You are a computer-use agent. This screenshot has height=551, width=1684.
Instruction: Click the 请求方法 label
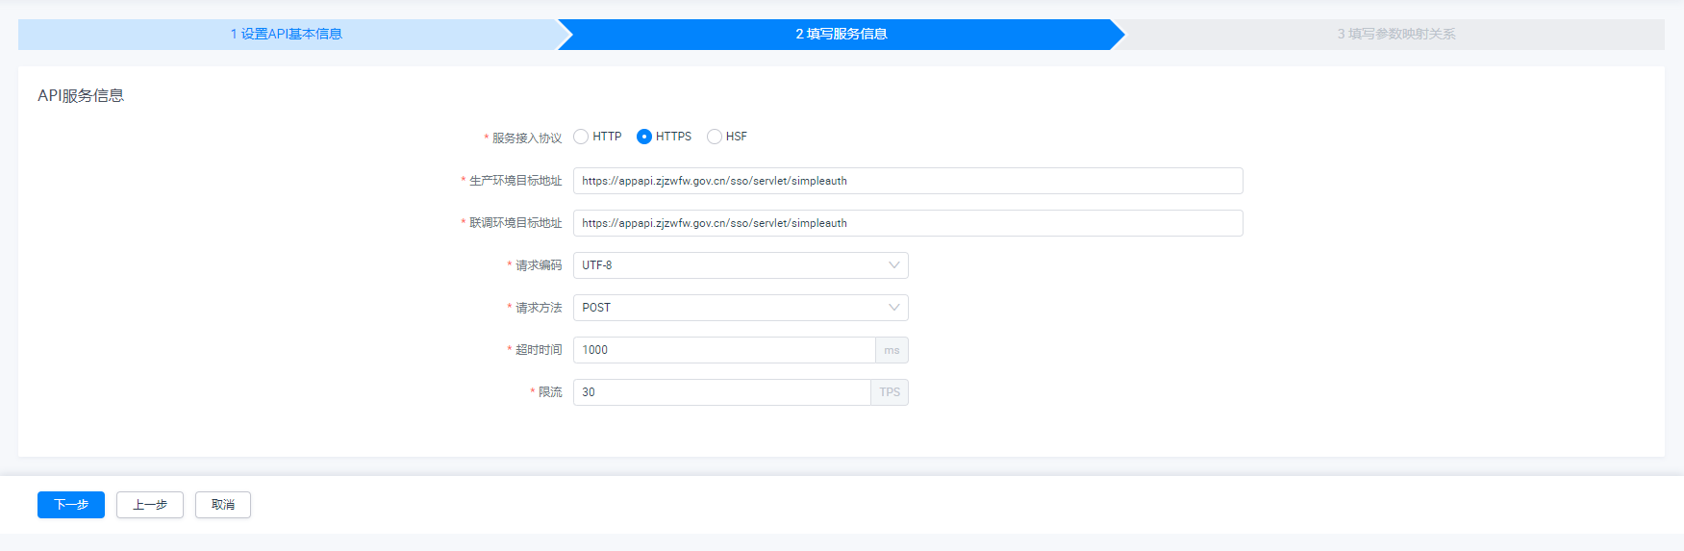tap(539, 308)
